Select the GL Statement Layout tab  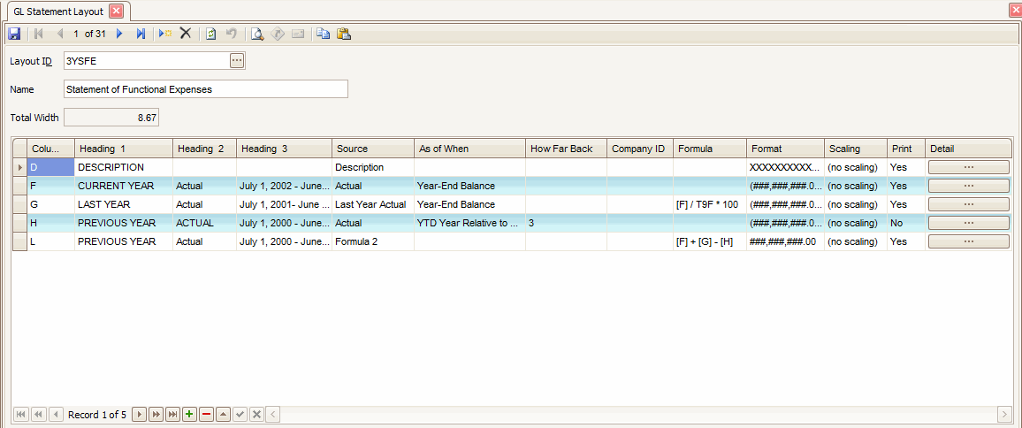[58, 11]
